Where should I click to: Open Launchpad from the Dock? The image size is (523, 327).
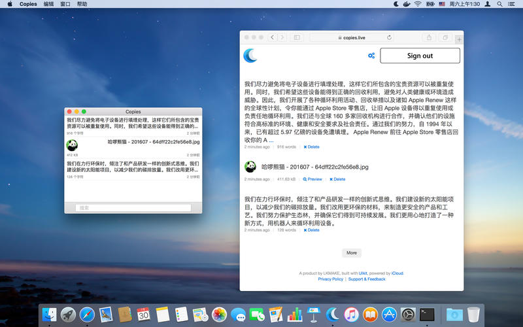pyautogui.click(x=68, y=315)
